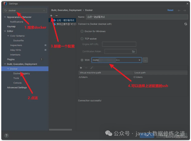Screen dimensions: 191x141
Task: Open Notifications settings
Action: [x=16, y=22]
